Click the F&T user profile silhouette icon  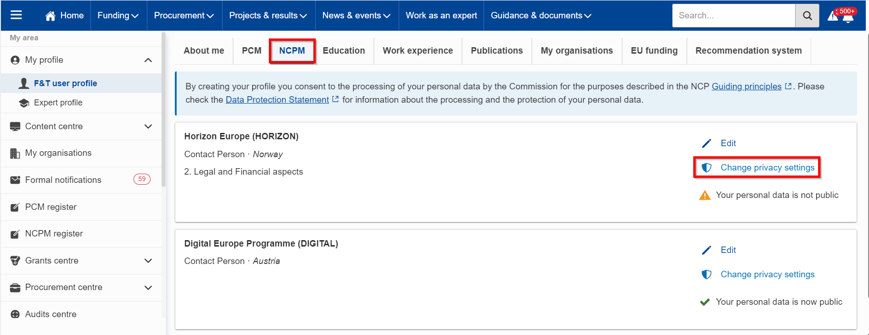(x=24, y=83)
